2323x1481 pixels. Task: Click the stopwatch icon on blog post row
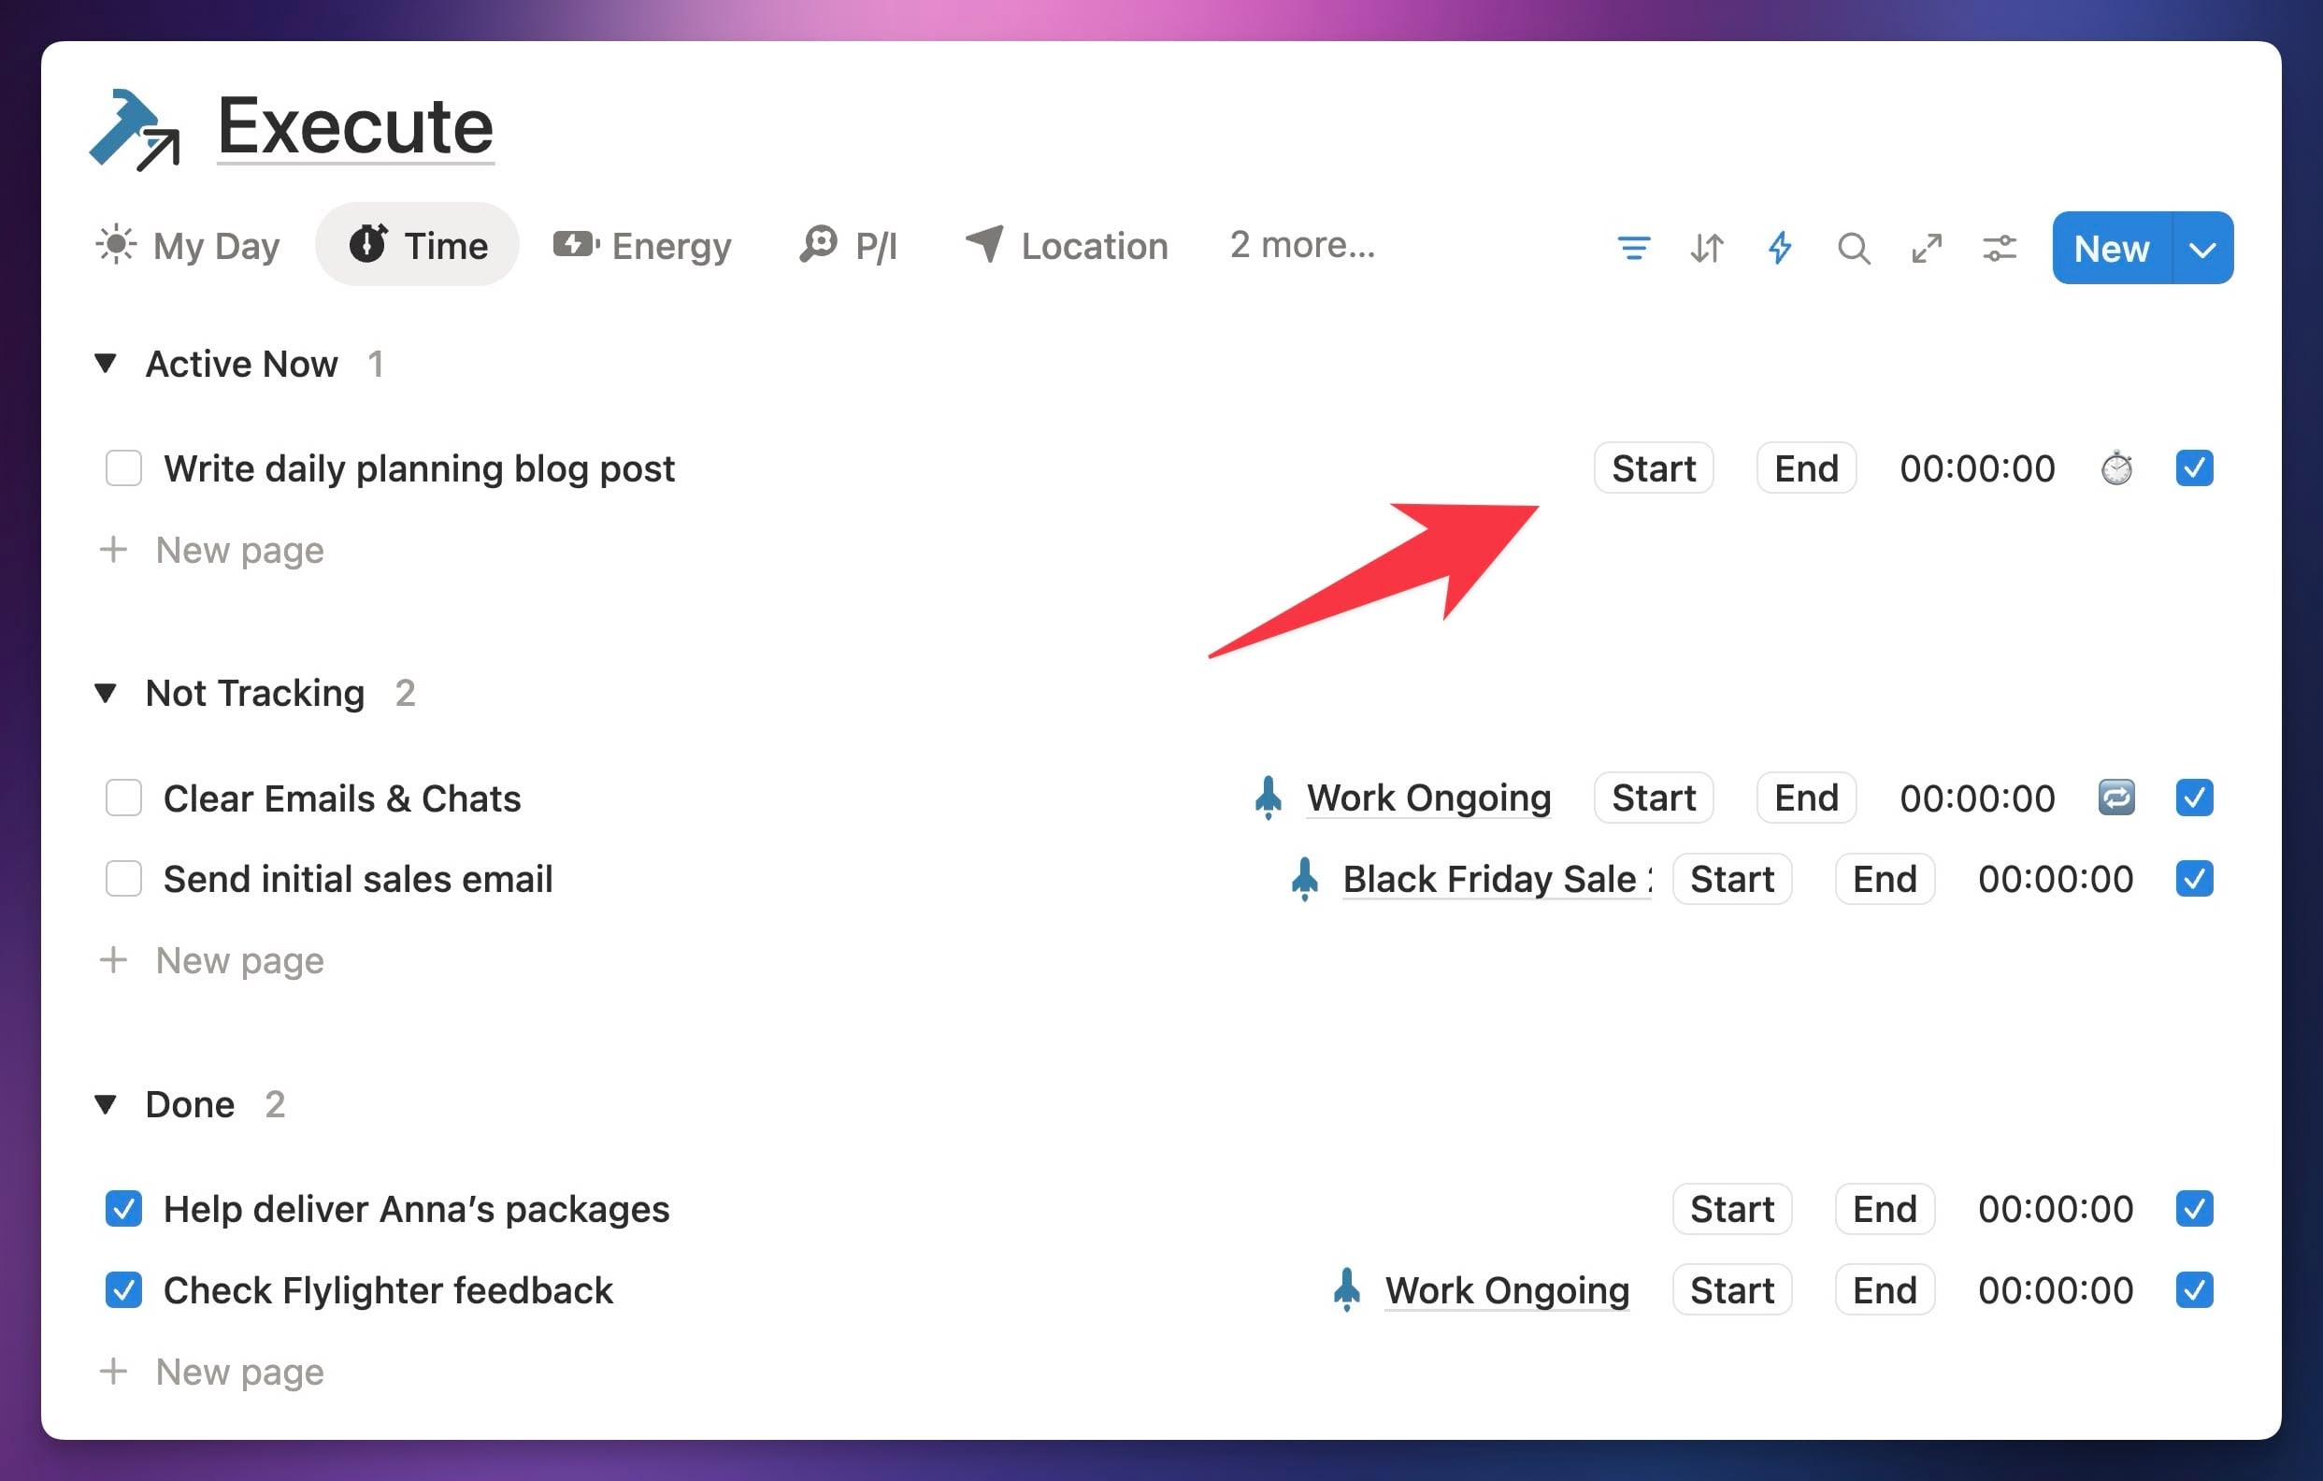(x=2116, y=469)
